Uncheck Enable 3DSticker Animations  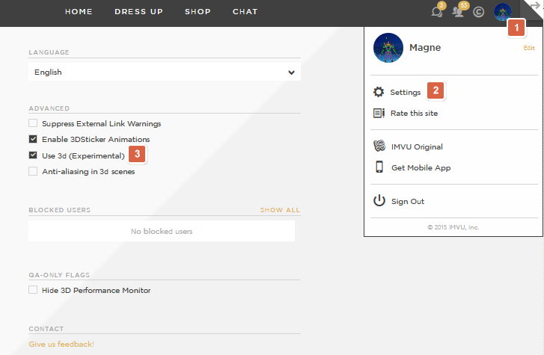[x=33, y=139]
